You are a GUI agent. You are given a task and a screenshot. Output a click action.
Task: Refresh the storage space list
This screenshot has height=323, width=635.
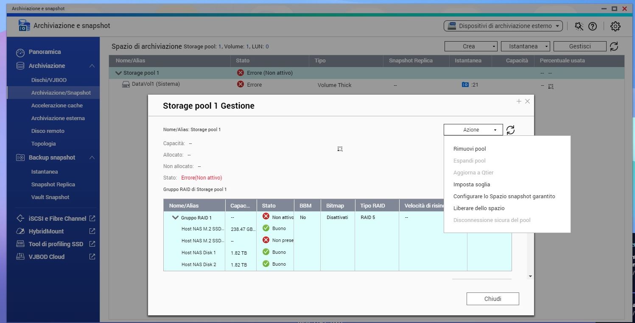[614, 46]
